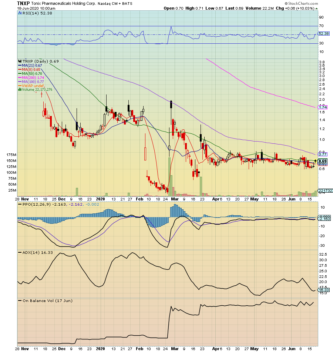333x352 pixels.
Task: Click the MA(200) 1.74 legend entry
Action: (x=33, y=77)
